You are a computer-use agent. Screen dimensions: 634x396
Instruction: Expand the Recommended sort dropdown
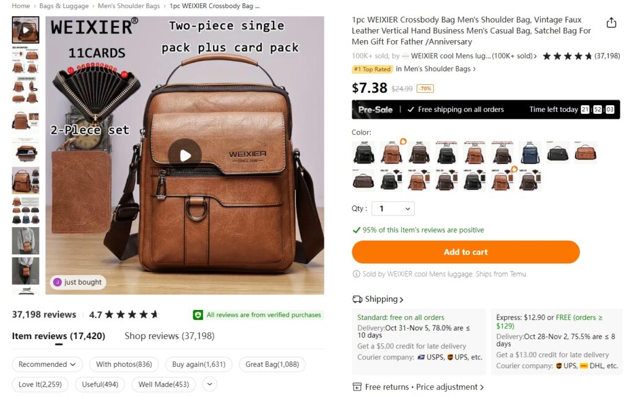pos(47,364)
